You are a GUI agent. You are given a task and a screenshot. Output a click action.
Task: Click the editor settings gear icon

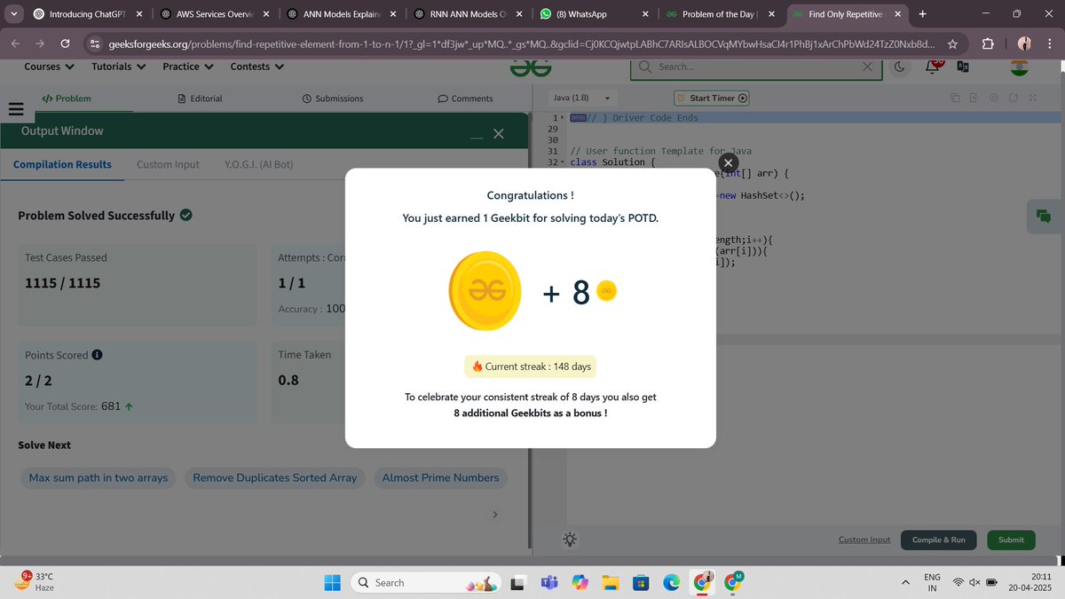(x=993, y=98)
